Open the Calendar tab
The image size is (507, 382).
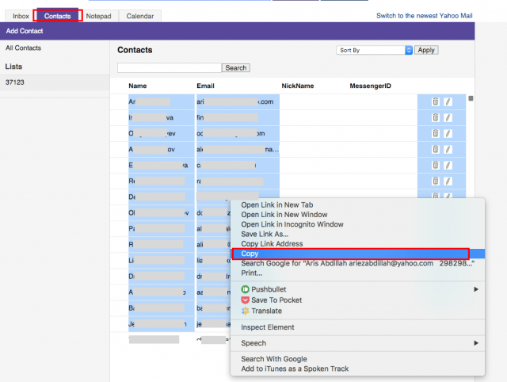[140, 16]
